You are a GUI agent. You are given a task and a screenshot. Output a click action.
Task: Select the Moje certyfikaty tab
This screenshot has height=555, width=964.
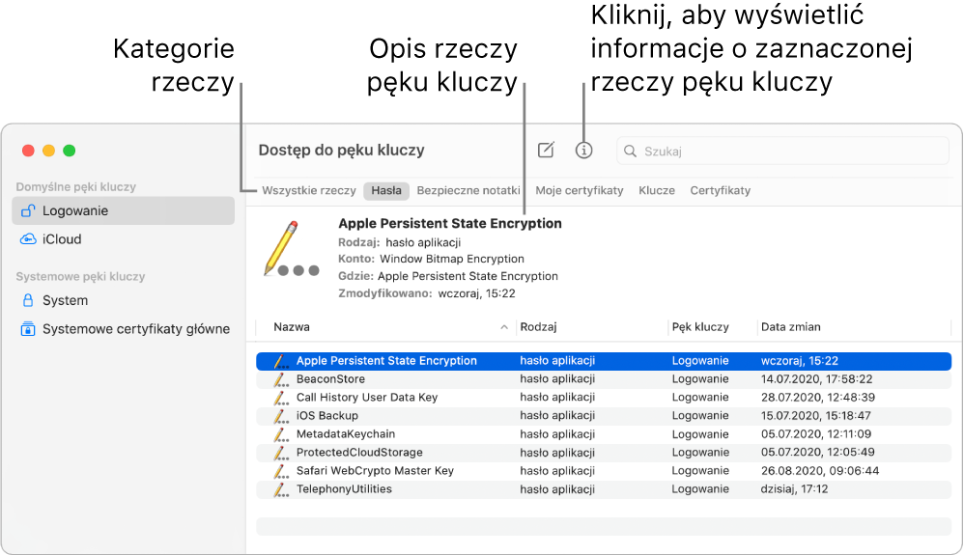click(x=580, y=191)
